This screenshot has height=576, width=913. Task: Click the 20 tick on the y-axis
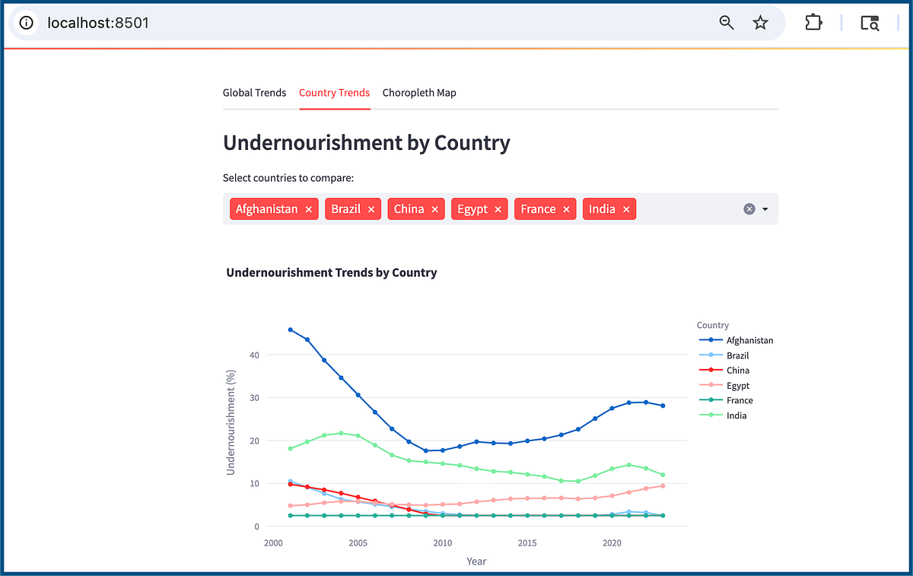click(255, 441)
